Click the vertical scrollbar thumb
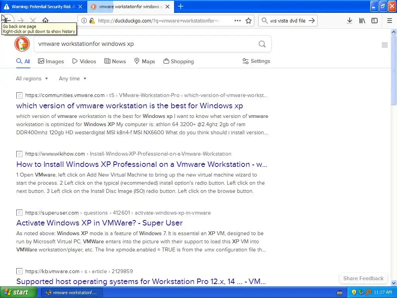397x298 pixels. pyautogui.click(x=394, y=70)
